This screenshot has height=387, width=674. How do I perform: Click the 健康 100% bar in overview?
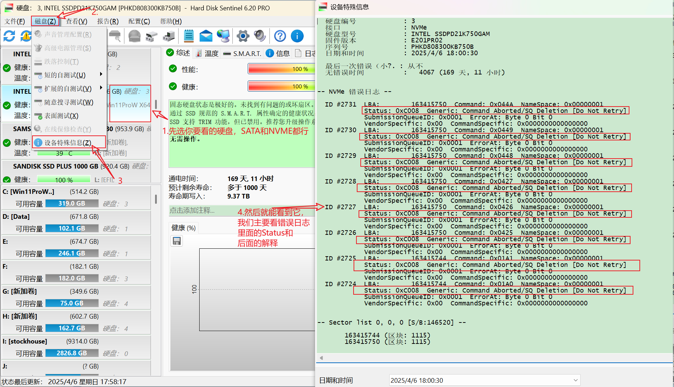281,86
